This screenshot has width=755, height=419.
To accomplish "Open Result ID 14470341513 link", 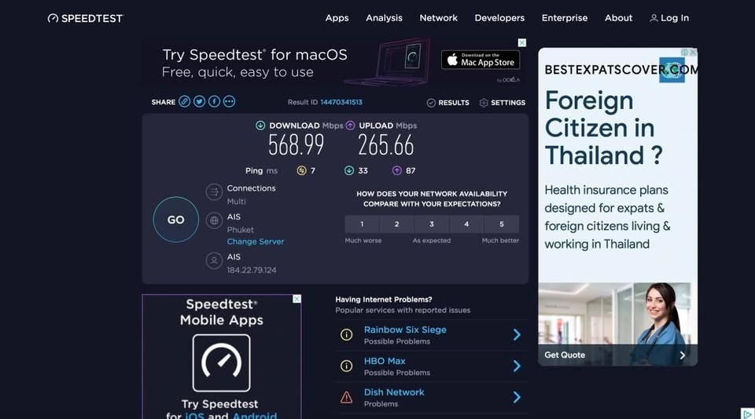I will tap(341, 102).
